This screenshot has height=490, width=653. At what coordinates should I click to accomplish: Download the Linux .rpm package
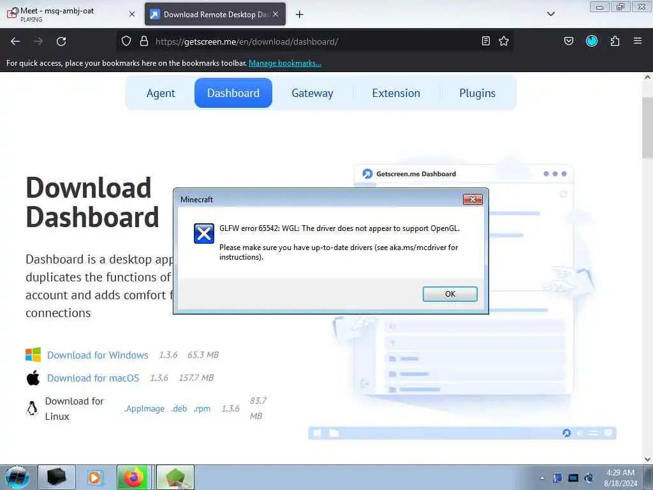click(202, 409)
